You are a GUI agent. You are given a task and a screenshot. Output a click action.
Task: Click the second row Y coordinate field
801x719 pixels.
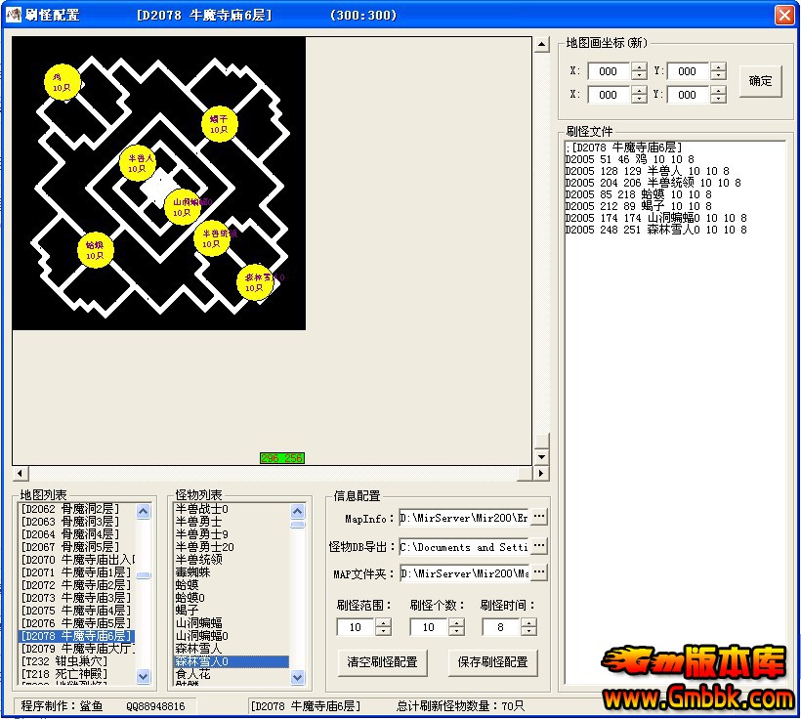pyautogui.click(x=689, y=95)
